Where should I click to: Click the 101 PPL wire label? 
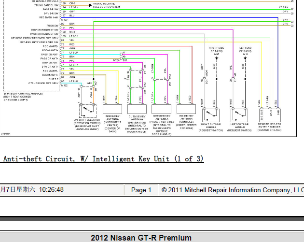click(68, 28)
